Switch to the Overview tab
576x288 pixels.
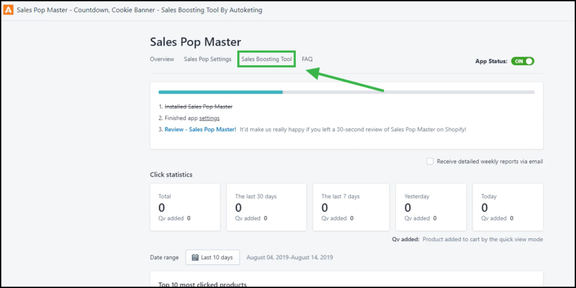click(161, 58)
